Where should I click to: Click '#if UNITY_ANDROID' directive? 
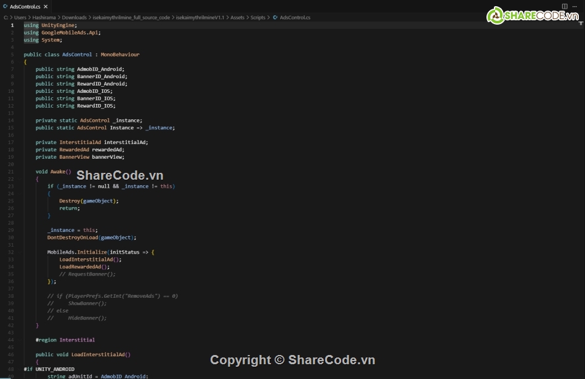point(49,369)
